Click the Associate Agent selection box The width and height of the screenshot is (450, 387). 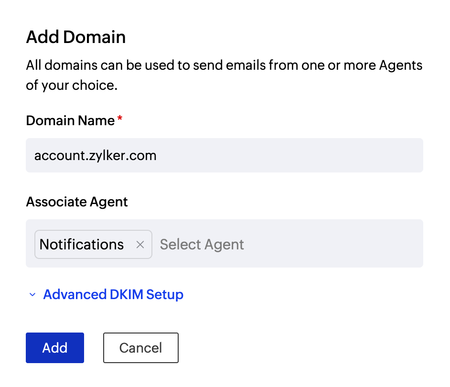coord(287,244)
